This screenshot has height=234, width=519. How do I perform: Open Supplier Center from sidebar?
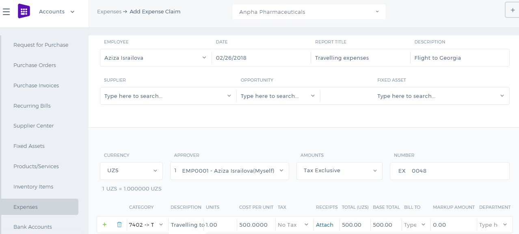34,126
